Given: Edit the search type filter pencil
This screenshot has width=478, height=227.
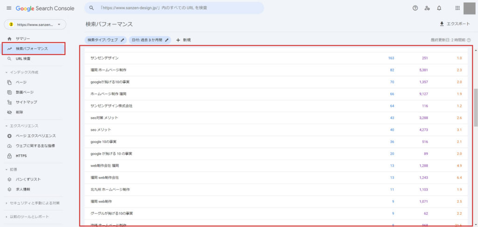Looking at the screenshot, I should tap(123, 40).
